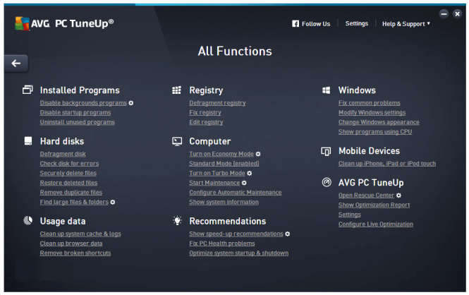The image size is (469, 295).
Task: Open Restore deleted files
Action: click(x=69, y=183)
